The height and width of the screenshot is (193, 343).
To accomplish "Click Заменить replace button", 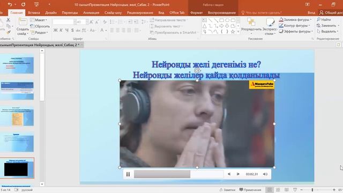I will click(x=327, y=26).
